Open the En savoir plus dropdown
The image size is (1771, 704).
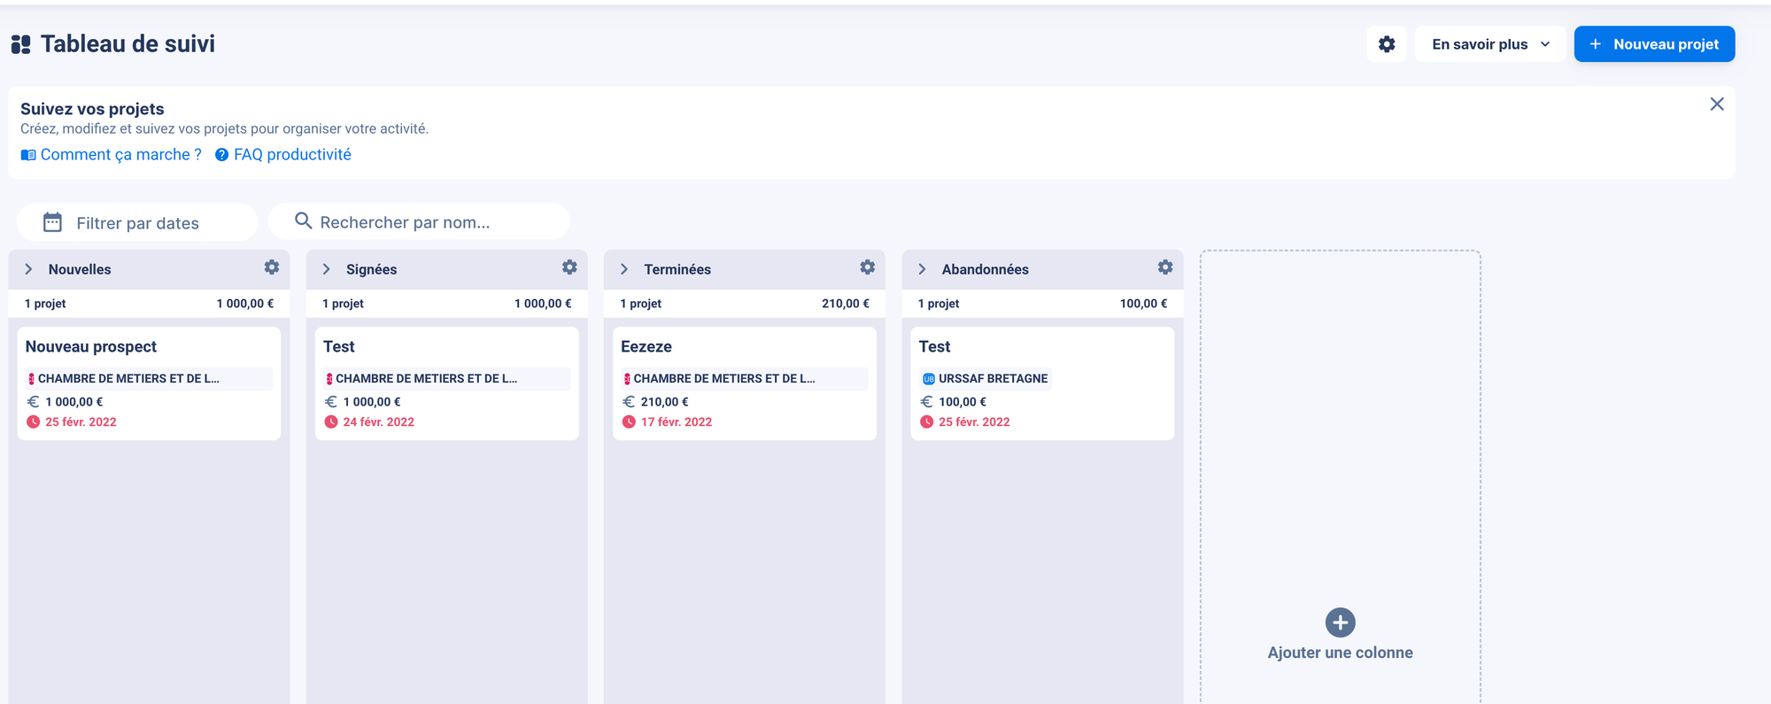[x=1490, y=44]
